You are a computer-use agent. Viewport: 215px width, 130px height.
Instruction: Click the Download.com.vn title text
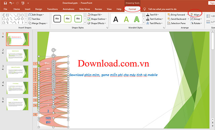tap(114, 63)
